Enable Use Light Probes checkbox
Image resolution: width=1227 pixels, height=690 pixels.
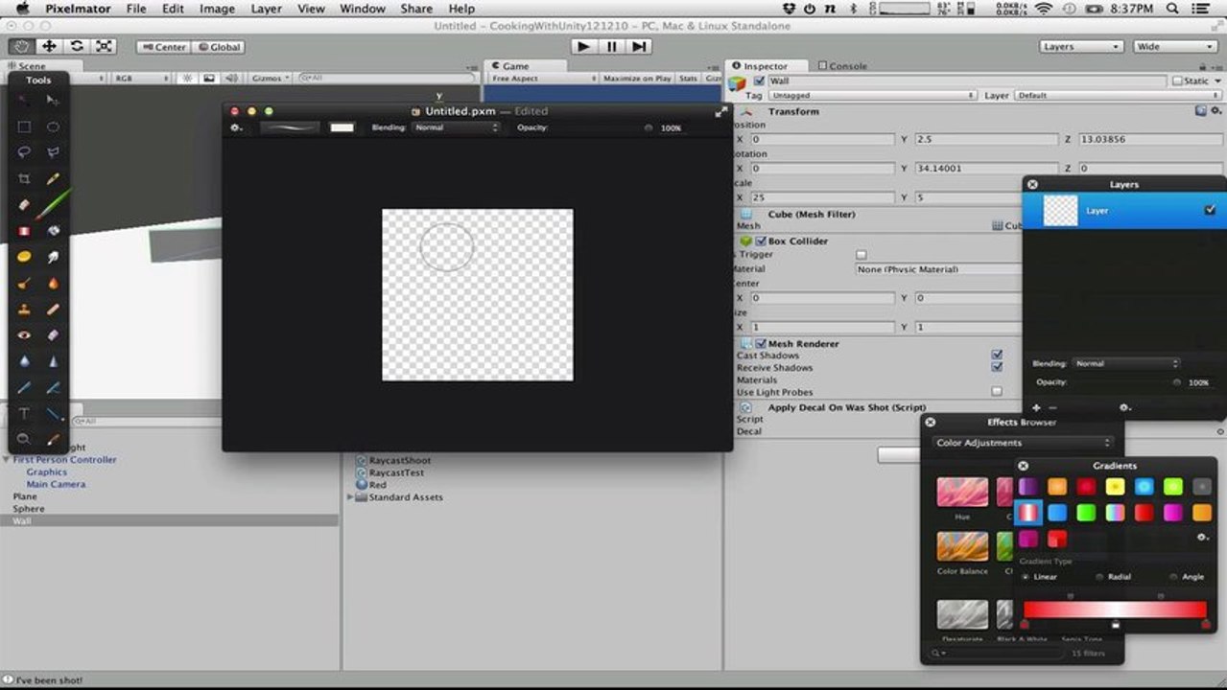click(997, 392)
